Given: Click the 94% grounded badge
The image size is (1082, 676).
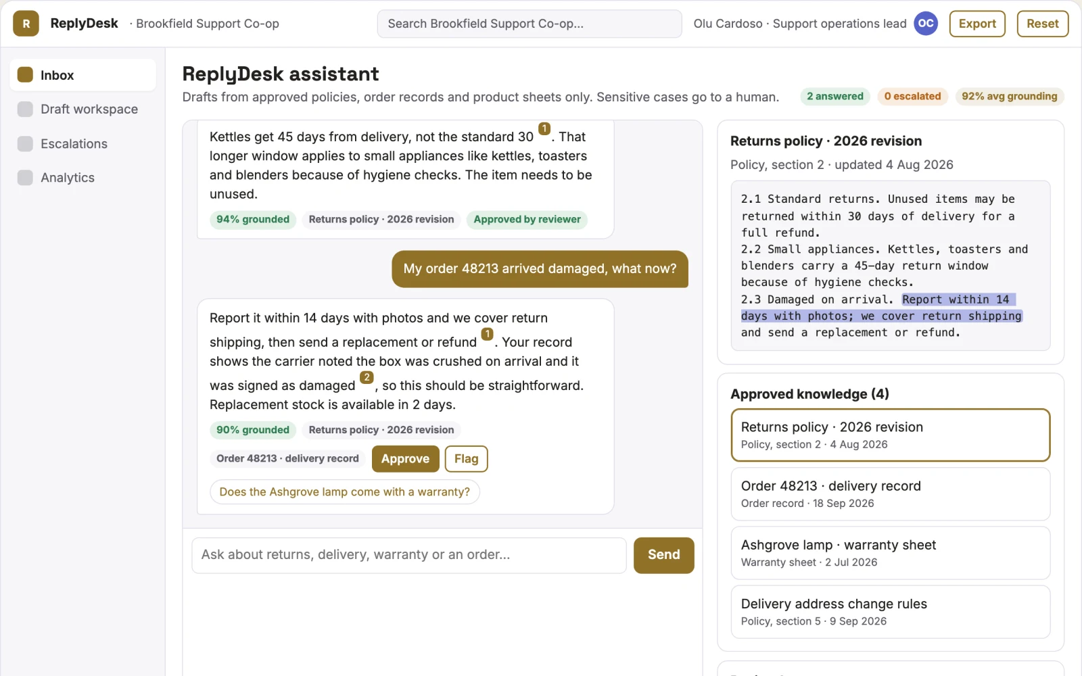Looking at the screenshot, I should (253, 220).
